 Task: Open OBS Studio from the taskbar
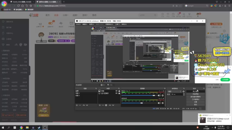(45, 127)
